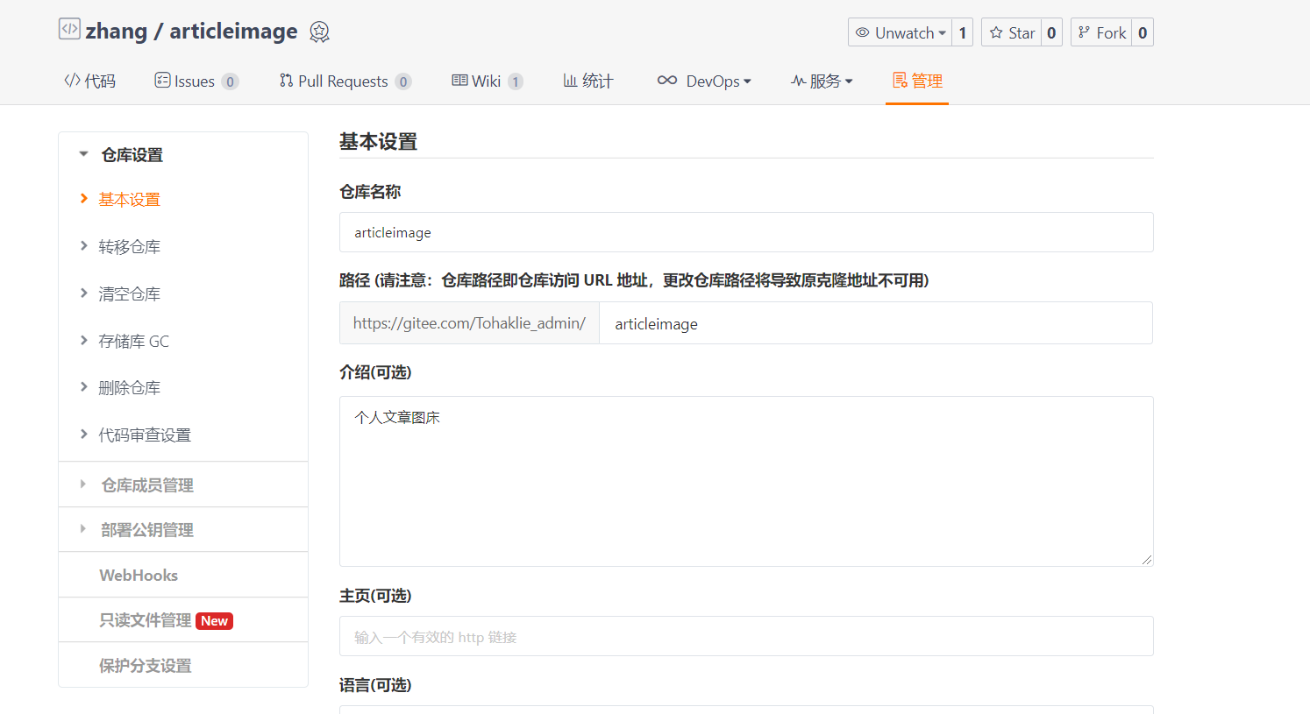Viewport: 1310px width, 714px height.
Task: Expand the 部署公钥管理 section
Action: (x=183, y=529)
